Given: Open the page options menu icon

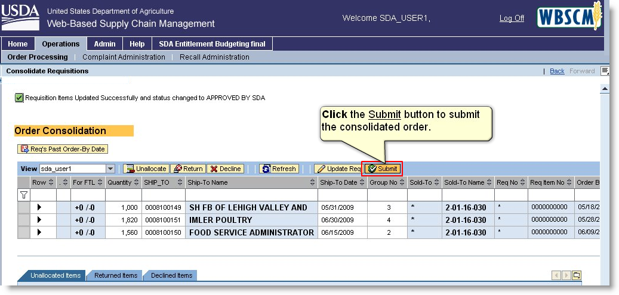Looking at the screenshot, I should click(x=605, y=71).
